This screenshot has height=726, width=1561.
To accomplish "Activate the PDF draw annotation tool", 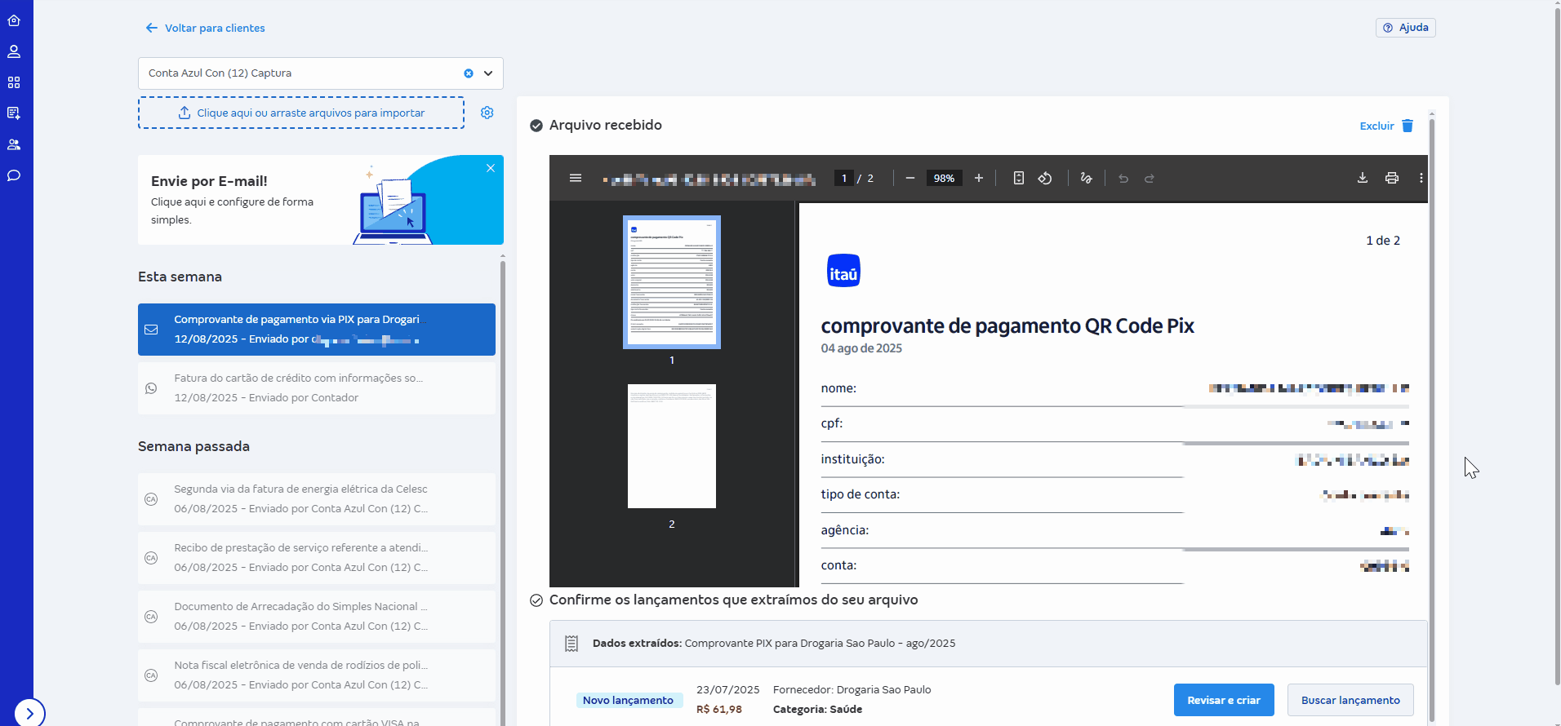I will 1086,178.
